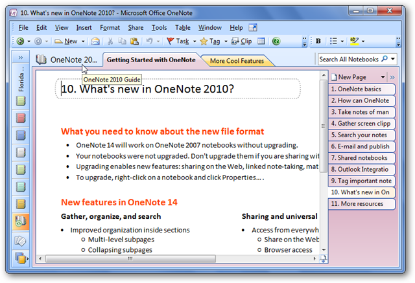Screen dimensions: 415x283
Task: Click the Tag star button
Action: (210, 41)
